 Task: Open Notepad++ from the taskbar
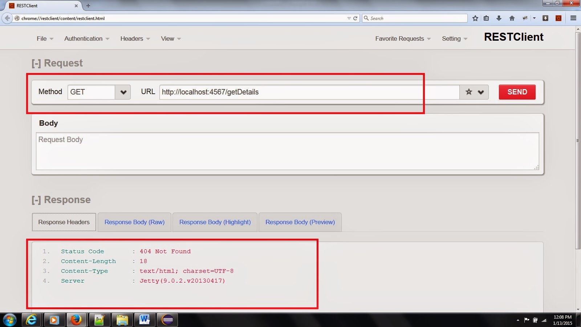[99, 320]
